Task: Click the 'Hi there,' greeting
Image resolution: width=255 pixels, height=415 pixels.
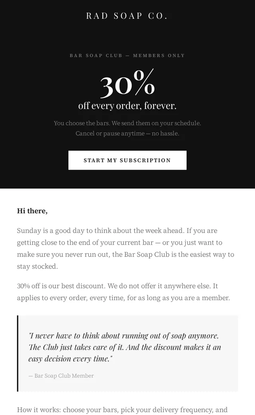Action: coord(32,211)
